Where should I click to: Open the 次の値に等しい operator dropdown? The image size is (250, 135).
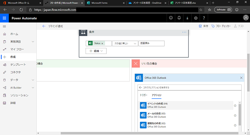pyautogui.click(x=125, y=43)
